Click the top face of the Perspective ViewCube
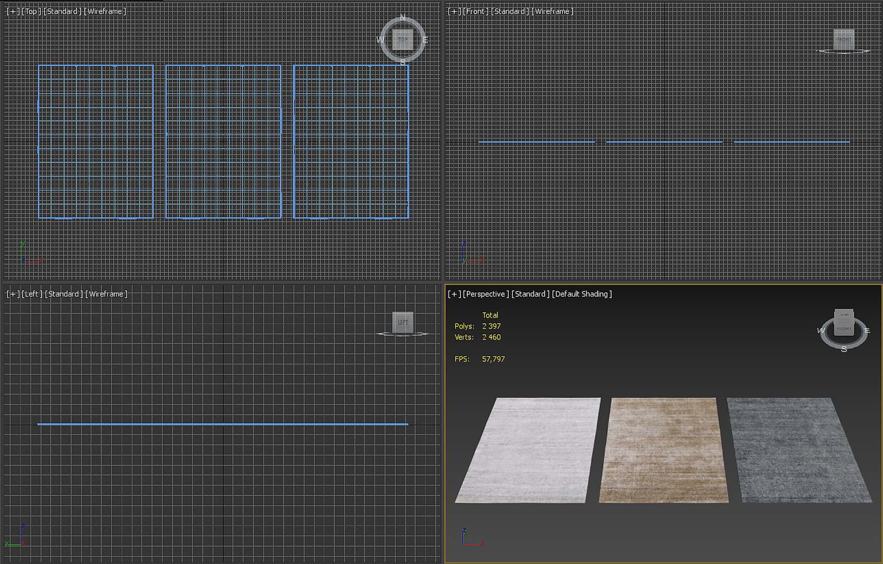 844,315
